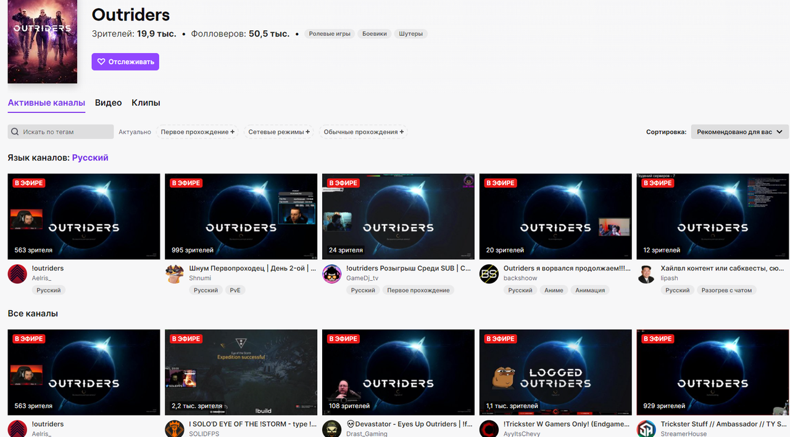790x437 pixels.
Task: Click the AyyItsChevy channel avatar icon
Action: click(x=489, y=430)
